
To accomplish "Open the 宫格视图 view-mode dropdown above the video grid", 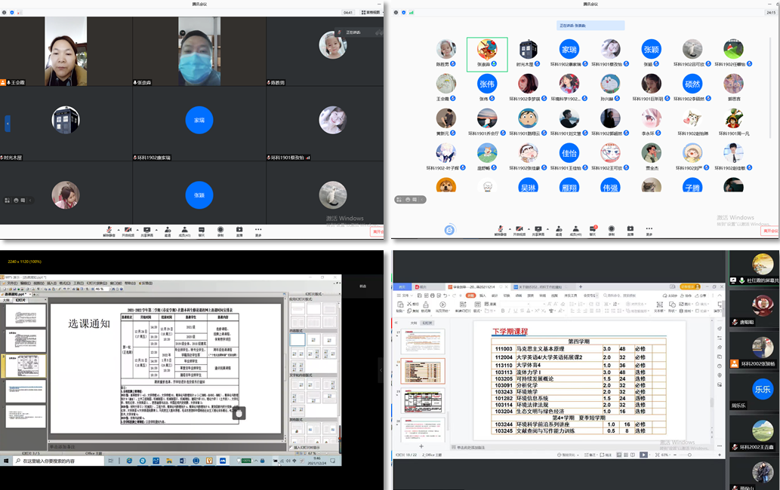I will [371, 12].
